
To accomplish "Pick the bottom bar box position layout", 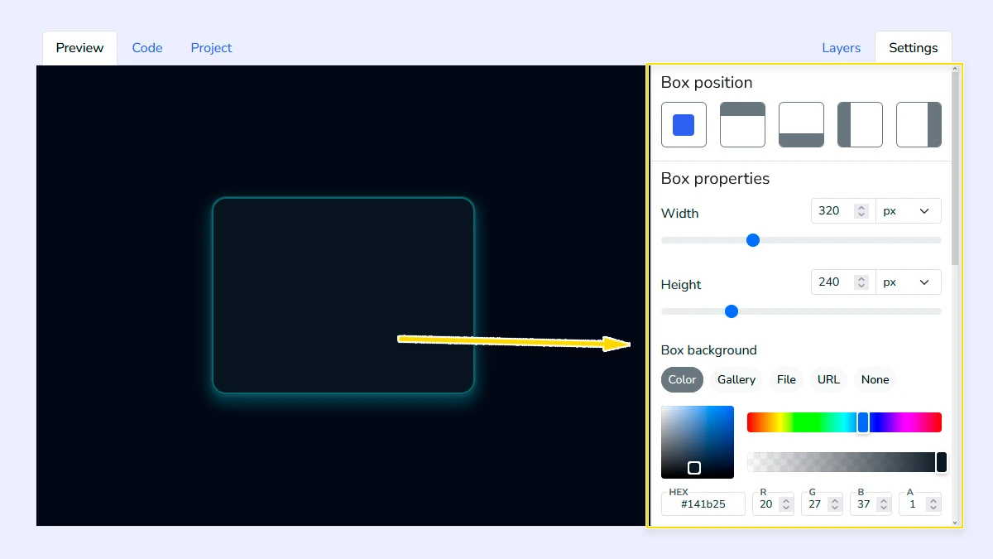I will point(801,124).
